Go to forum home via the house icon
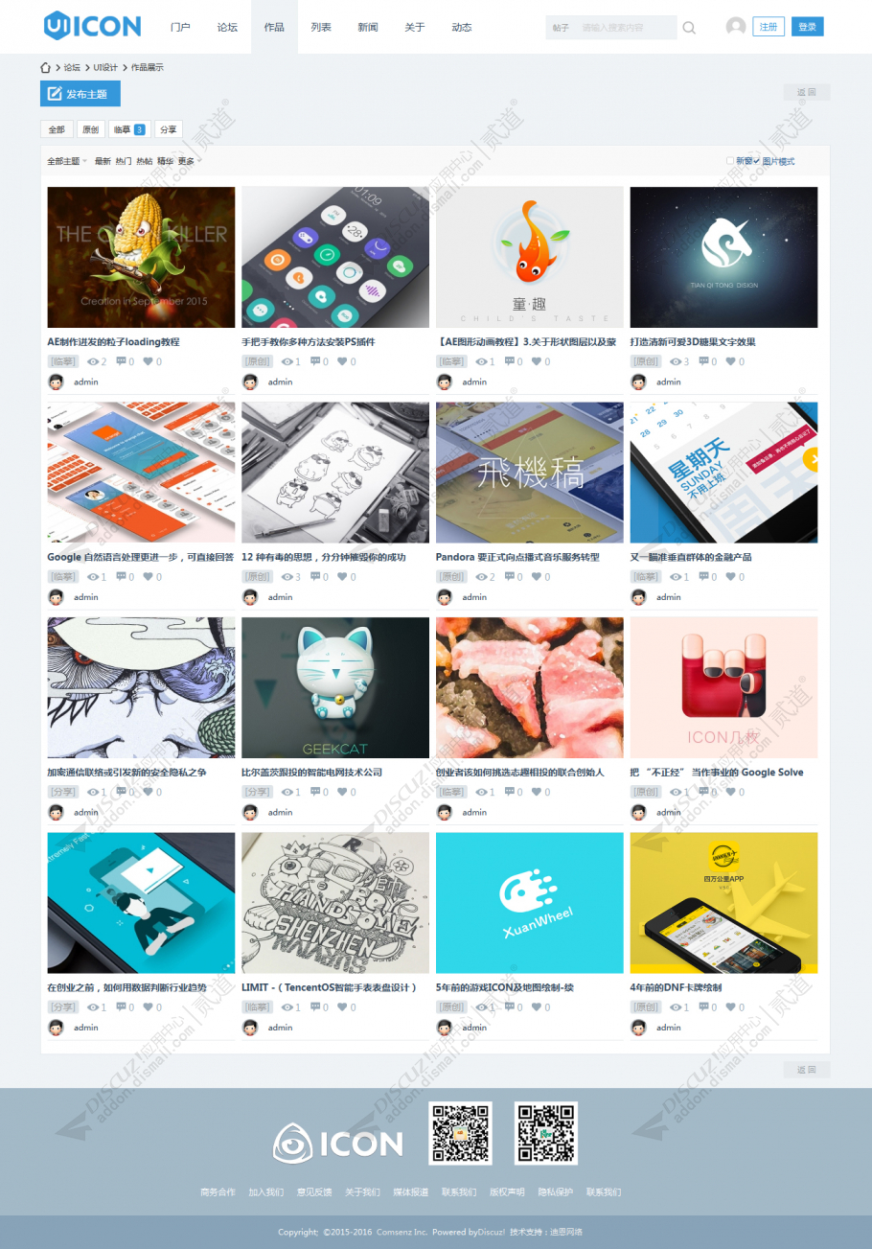The width and height of the screenshot is (872, 1249). [45, 67]
